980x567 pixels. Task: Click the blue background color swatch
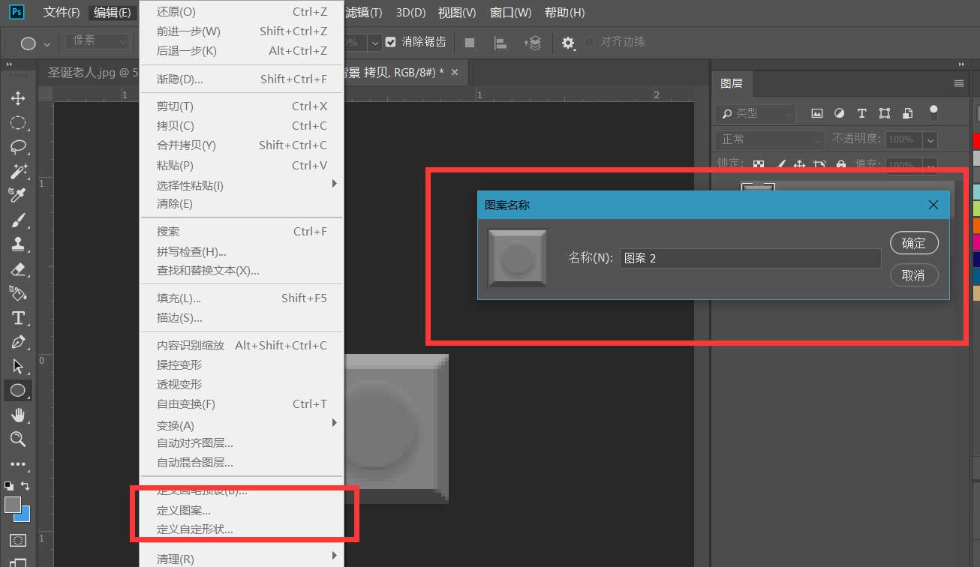click(x=24, y=516)
